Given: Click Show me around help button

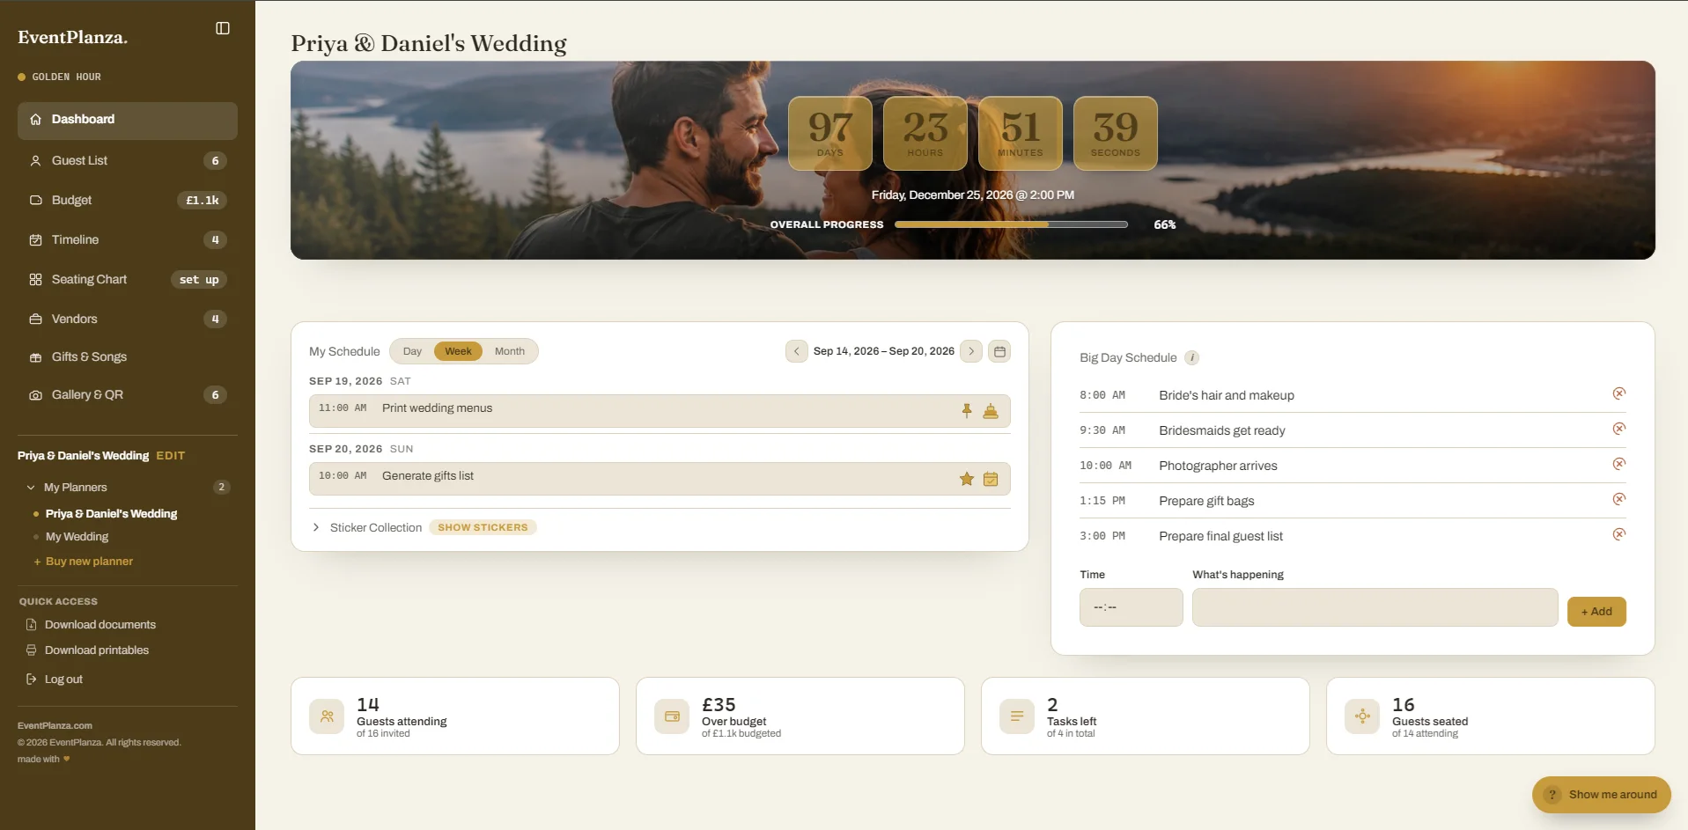Looking at the screenshot, I should click(x=1602, y=795).
